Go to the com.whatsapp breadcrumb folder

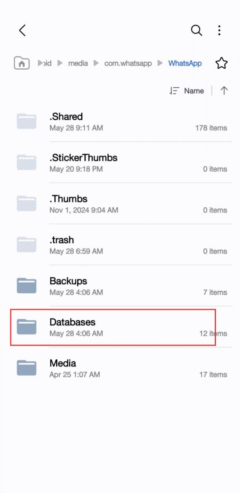(128, 63)
